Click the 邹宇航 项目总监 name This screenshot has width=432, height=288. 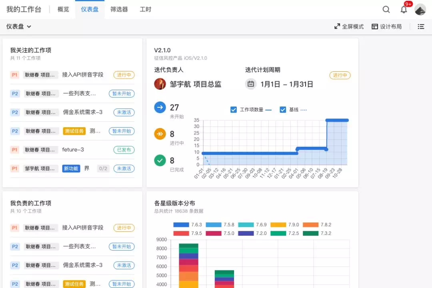tap(196, 84)
